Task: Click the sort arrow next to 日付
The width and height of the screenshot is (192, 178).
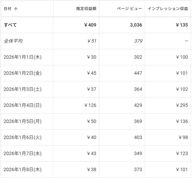Action: (x=16, y=9)
